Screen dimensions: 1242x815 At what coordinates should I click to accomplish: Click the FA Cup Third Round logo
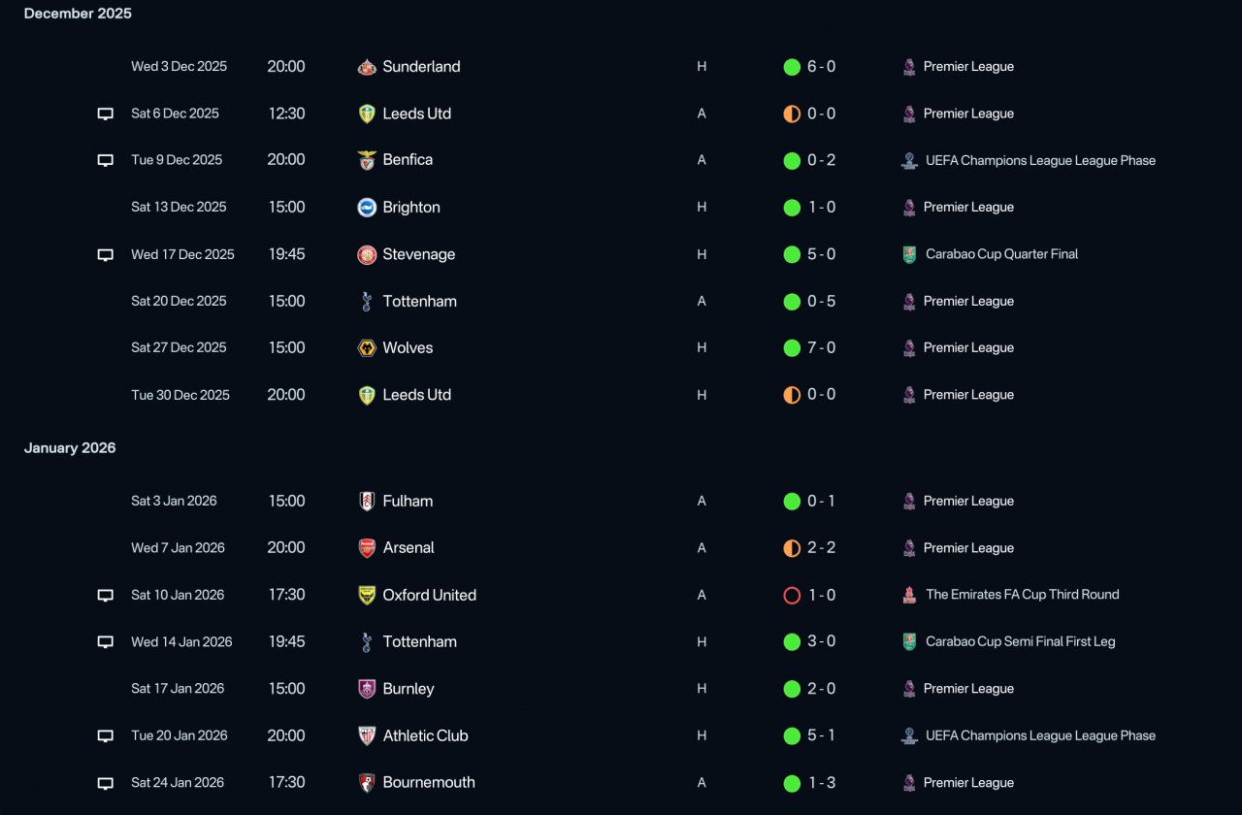click(909, 595)
